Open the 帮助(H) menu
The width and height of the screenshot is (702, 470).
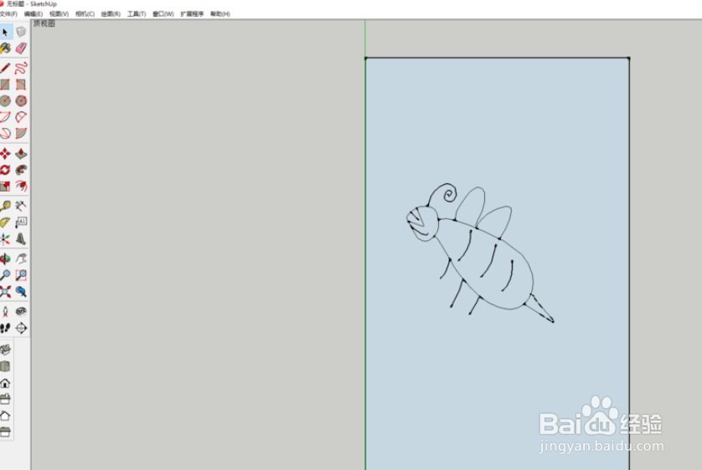pyautogui.click(x=220, y=14)
